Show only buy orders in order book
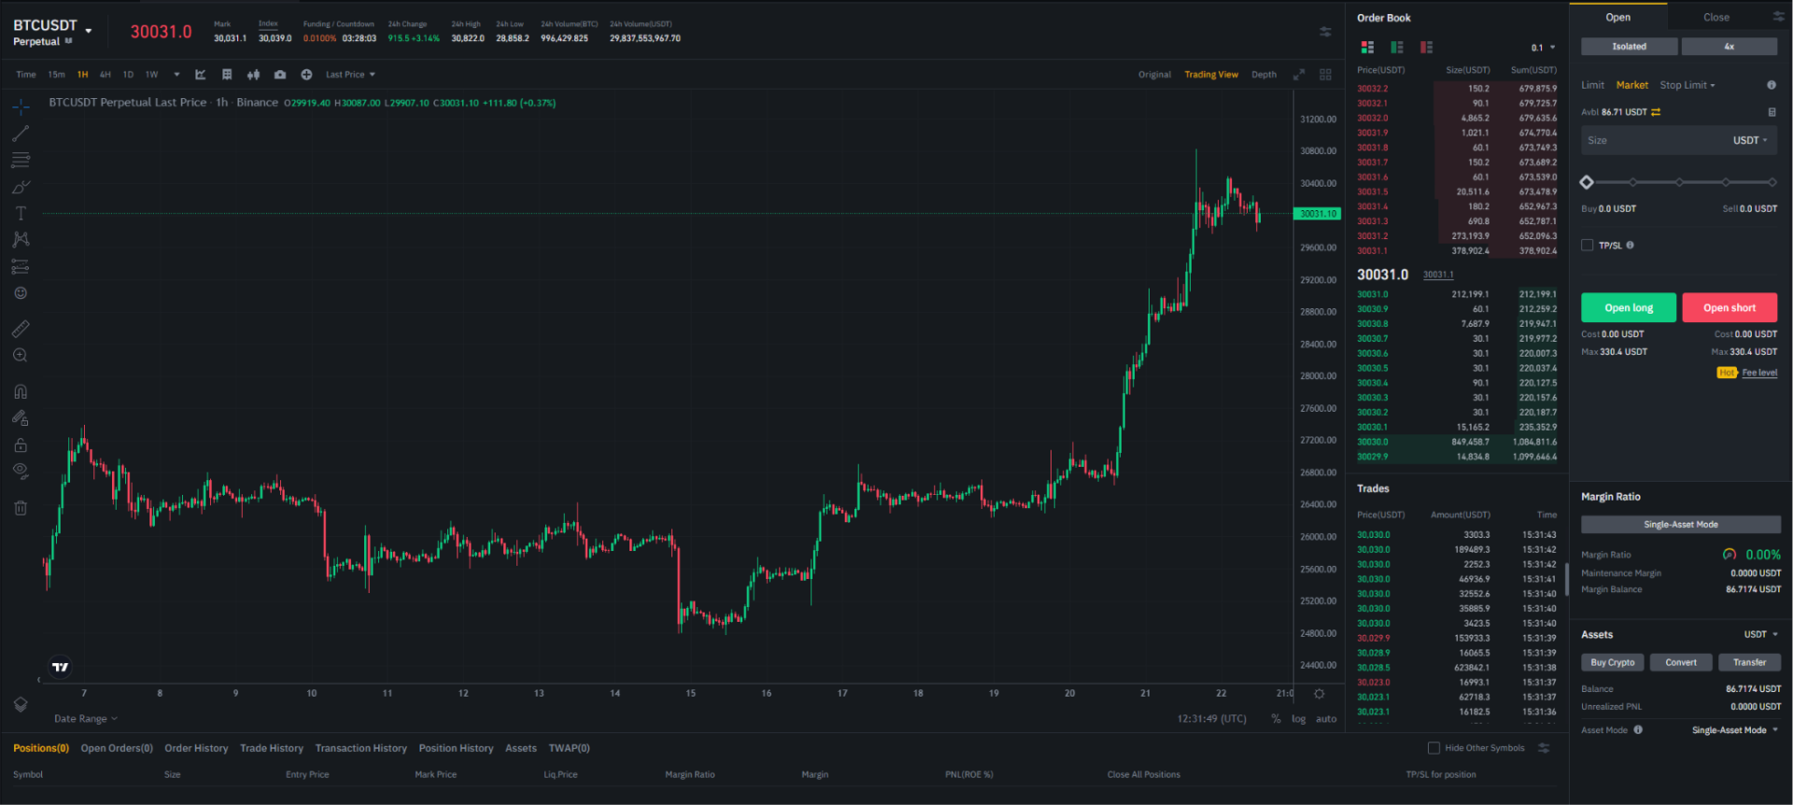This screenshot has height=805, width=1793. point(1397,47)
